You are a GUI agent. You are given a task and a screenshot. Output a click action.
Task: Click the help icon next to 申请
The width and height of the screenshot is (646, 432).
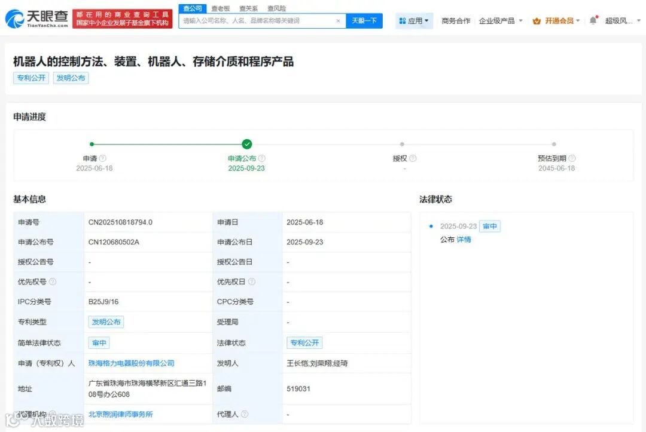pyautogui.click(x=103, y=158)
